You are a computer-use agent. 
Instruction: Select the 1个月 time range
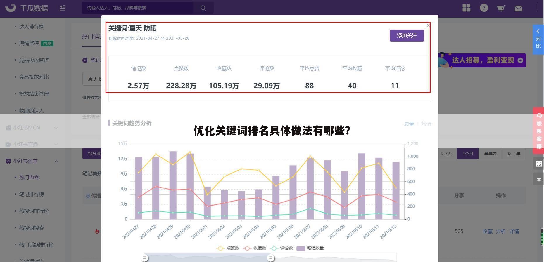click(x=468, y=154)
